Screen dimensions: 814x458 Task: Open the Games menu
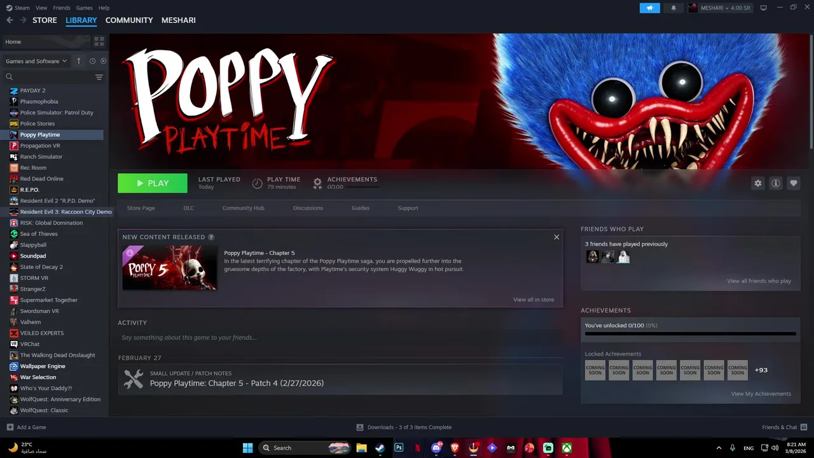[84, 8]
